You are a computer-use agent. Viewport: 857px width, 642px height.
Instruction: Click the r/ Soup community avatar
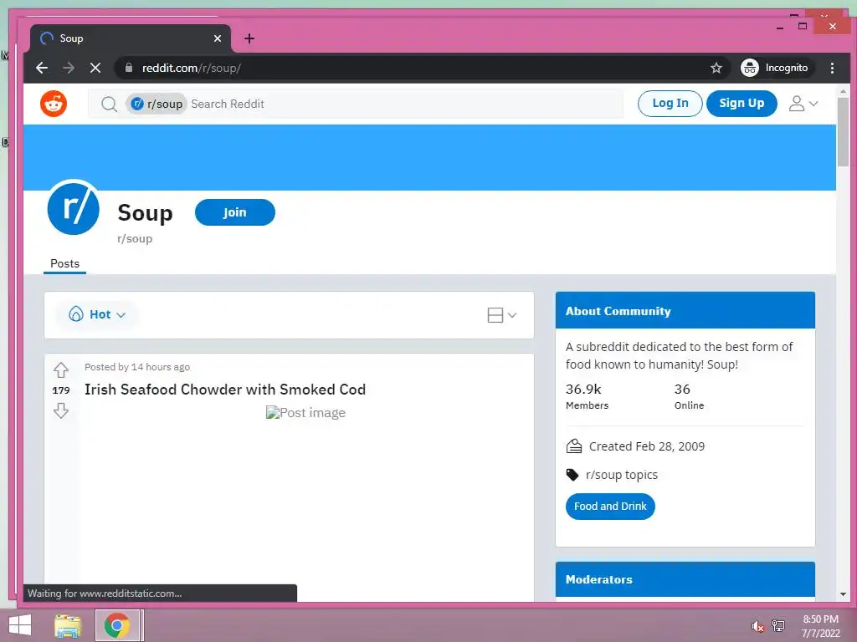coord(74,207)
